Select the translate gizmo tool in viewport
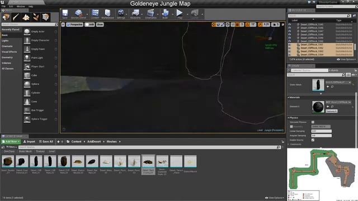 pyautogui.click(x=214, y=25)
